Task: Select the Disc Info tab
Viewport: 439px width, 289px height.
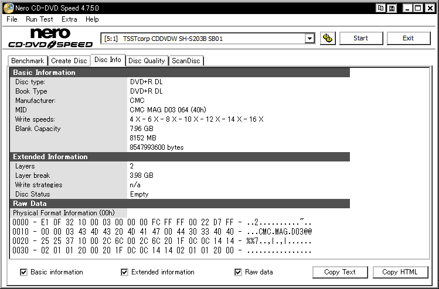Action: click(108, 60)
